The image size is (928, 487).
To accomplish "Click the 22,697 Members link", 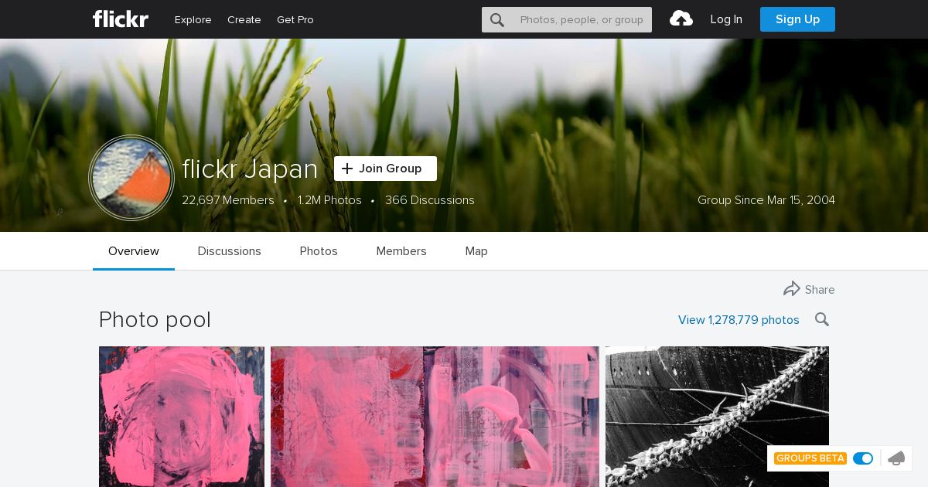I will point(228,200).
